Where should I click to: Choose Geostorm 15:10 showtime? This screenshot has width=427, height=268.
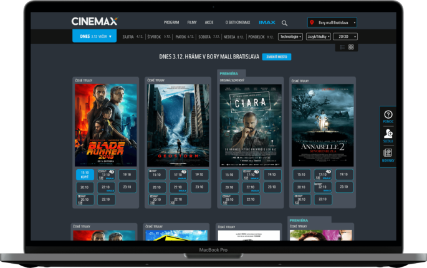pyautogui.click(x=157, y=175)
